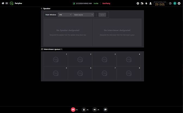Open the help question mark icon
Screen dimensions: 183x113
pos(170,3)
